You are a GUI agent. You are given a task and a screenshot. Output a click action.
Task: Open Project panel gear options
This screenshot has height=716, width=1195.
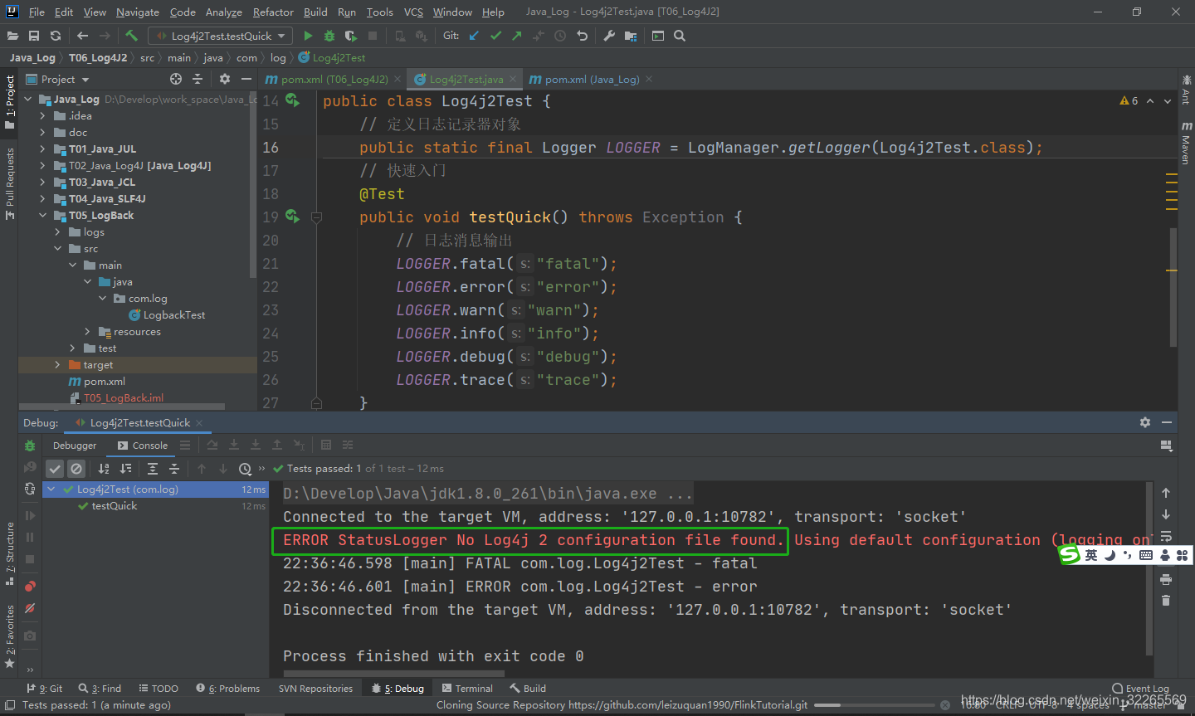pos(225,79)
